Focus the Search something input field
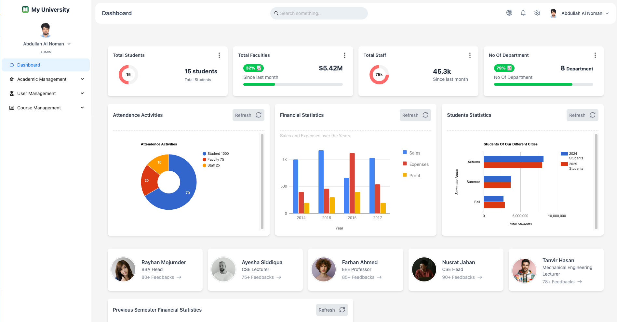The height and width of the screenshot is (322, 617). click(319, 13)
